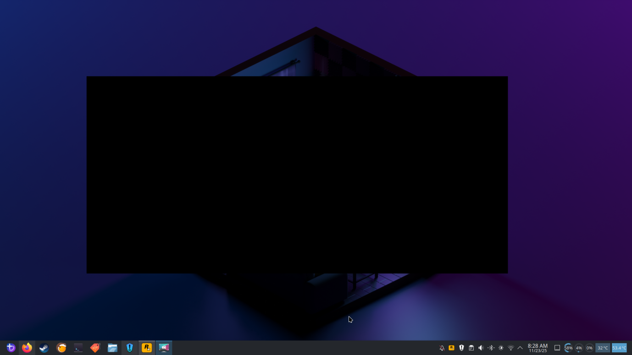Open the Zen browser
Viewport: 632px width, 355px height.
(x=11, y=348)
